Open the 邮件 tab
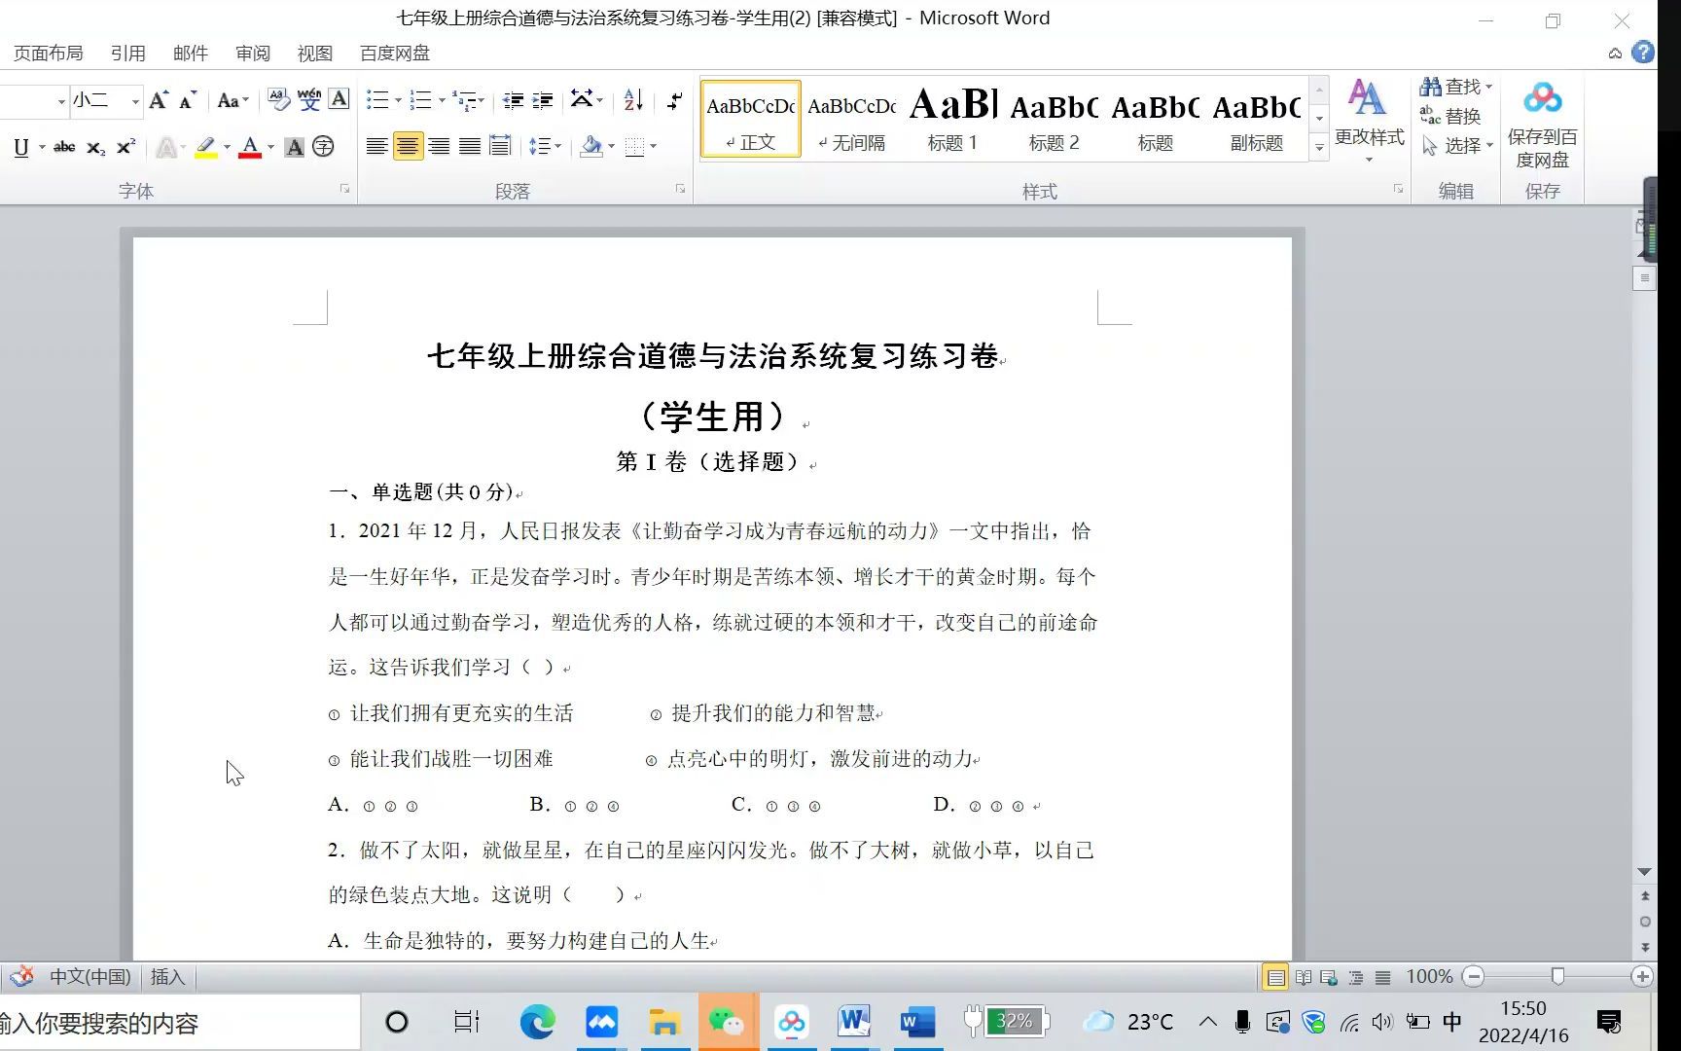The image size is (1681, 1051). coord(190,54)
